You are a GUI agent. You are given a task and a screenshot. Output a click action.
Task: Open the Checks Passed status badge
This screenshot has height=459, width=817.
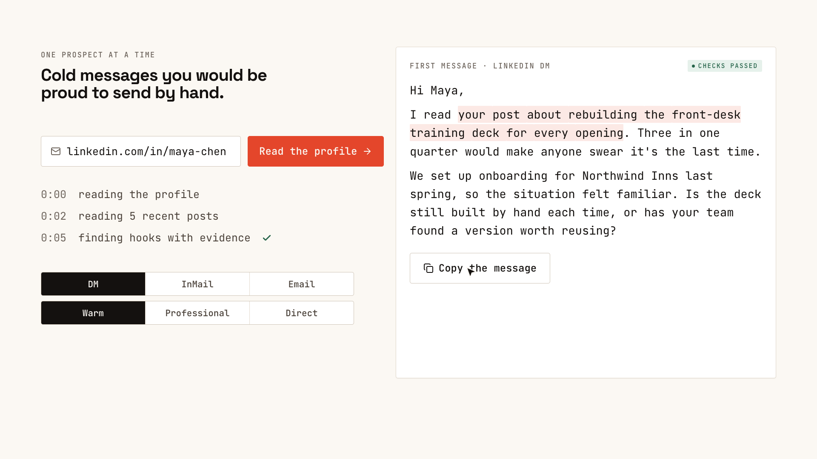pos(725,66)
